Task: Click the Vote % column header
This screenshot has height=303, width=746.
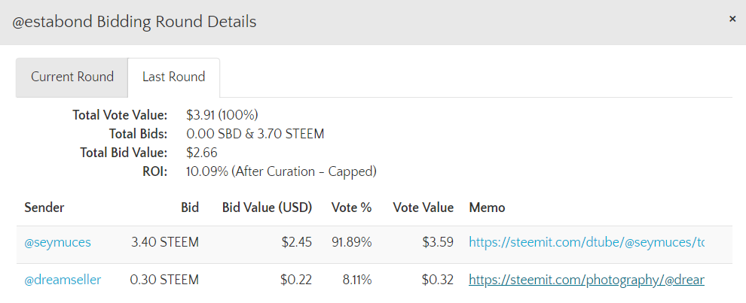Action: 351,208
